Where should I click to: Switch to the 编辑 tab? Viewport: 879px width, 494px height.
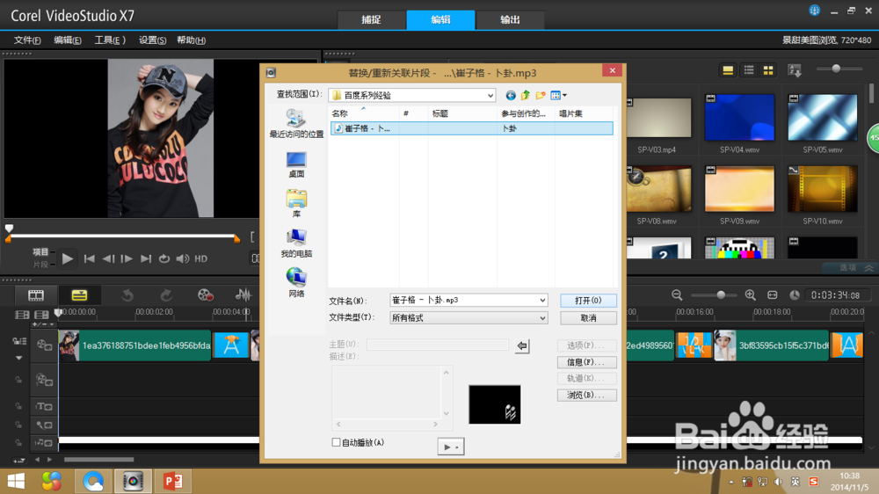tap(440, 19)
